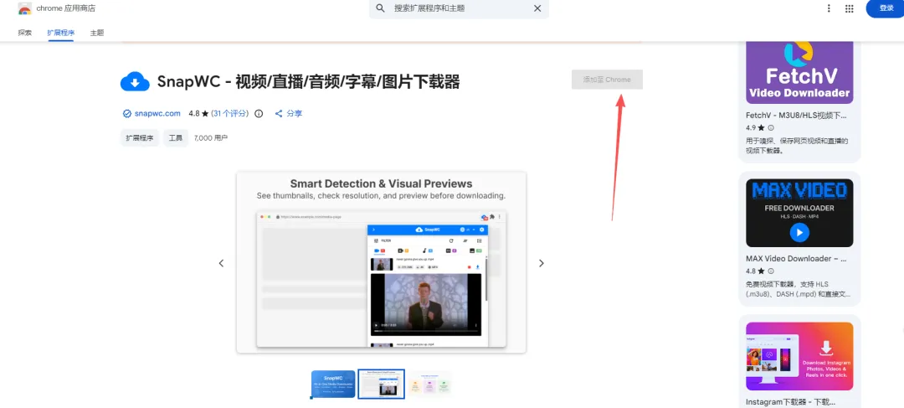Click the 添加至 Chrome button
The height and width of the screenshot is (408, 904).
(x=607, y=80)
